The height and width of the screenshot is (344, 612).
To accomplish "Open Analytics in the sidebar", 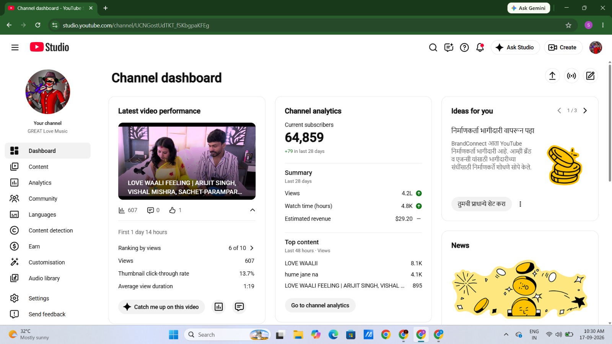I will point(48,183).
